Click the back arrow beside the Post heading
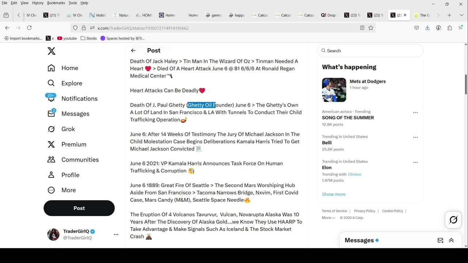This screenshot has width=468, height=263. [x=133, y=50]
